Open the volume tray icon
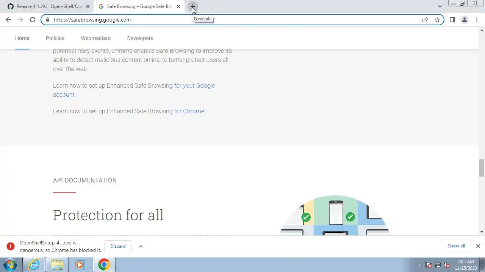 [447, 265]
